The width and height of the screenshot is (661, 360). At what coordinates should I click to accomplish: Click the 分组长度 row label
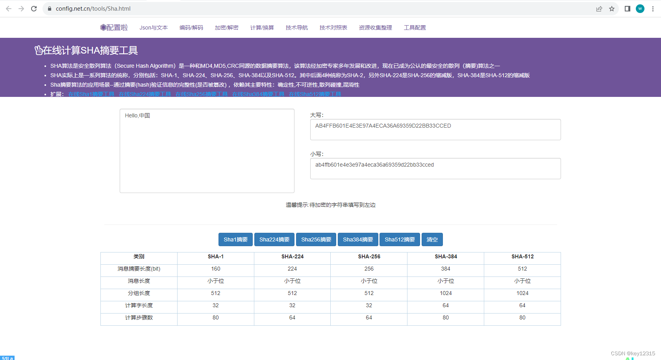pos(139,293)
